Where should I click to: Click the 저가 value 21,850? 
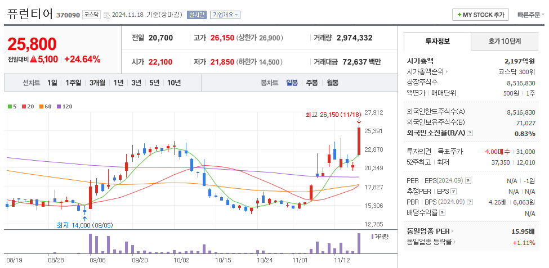[222, 62]
